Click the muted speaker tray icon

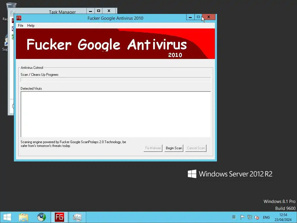(257, 217)
